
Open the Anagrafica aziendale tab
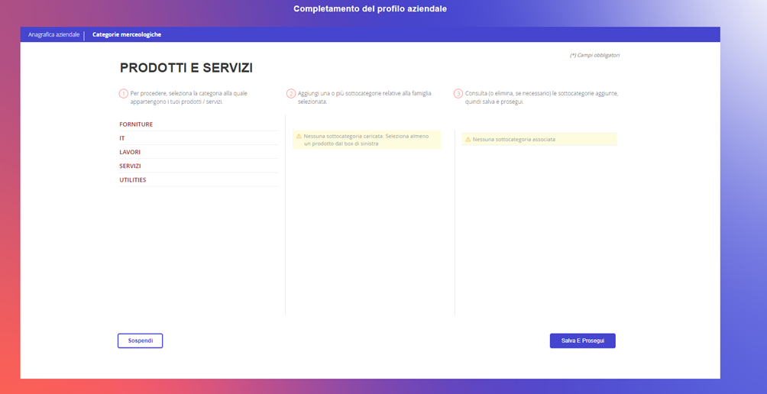tap(53, 34)
